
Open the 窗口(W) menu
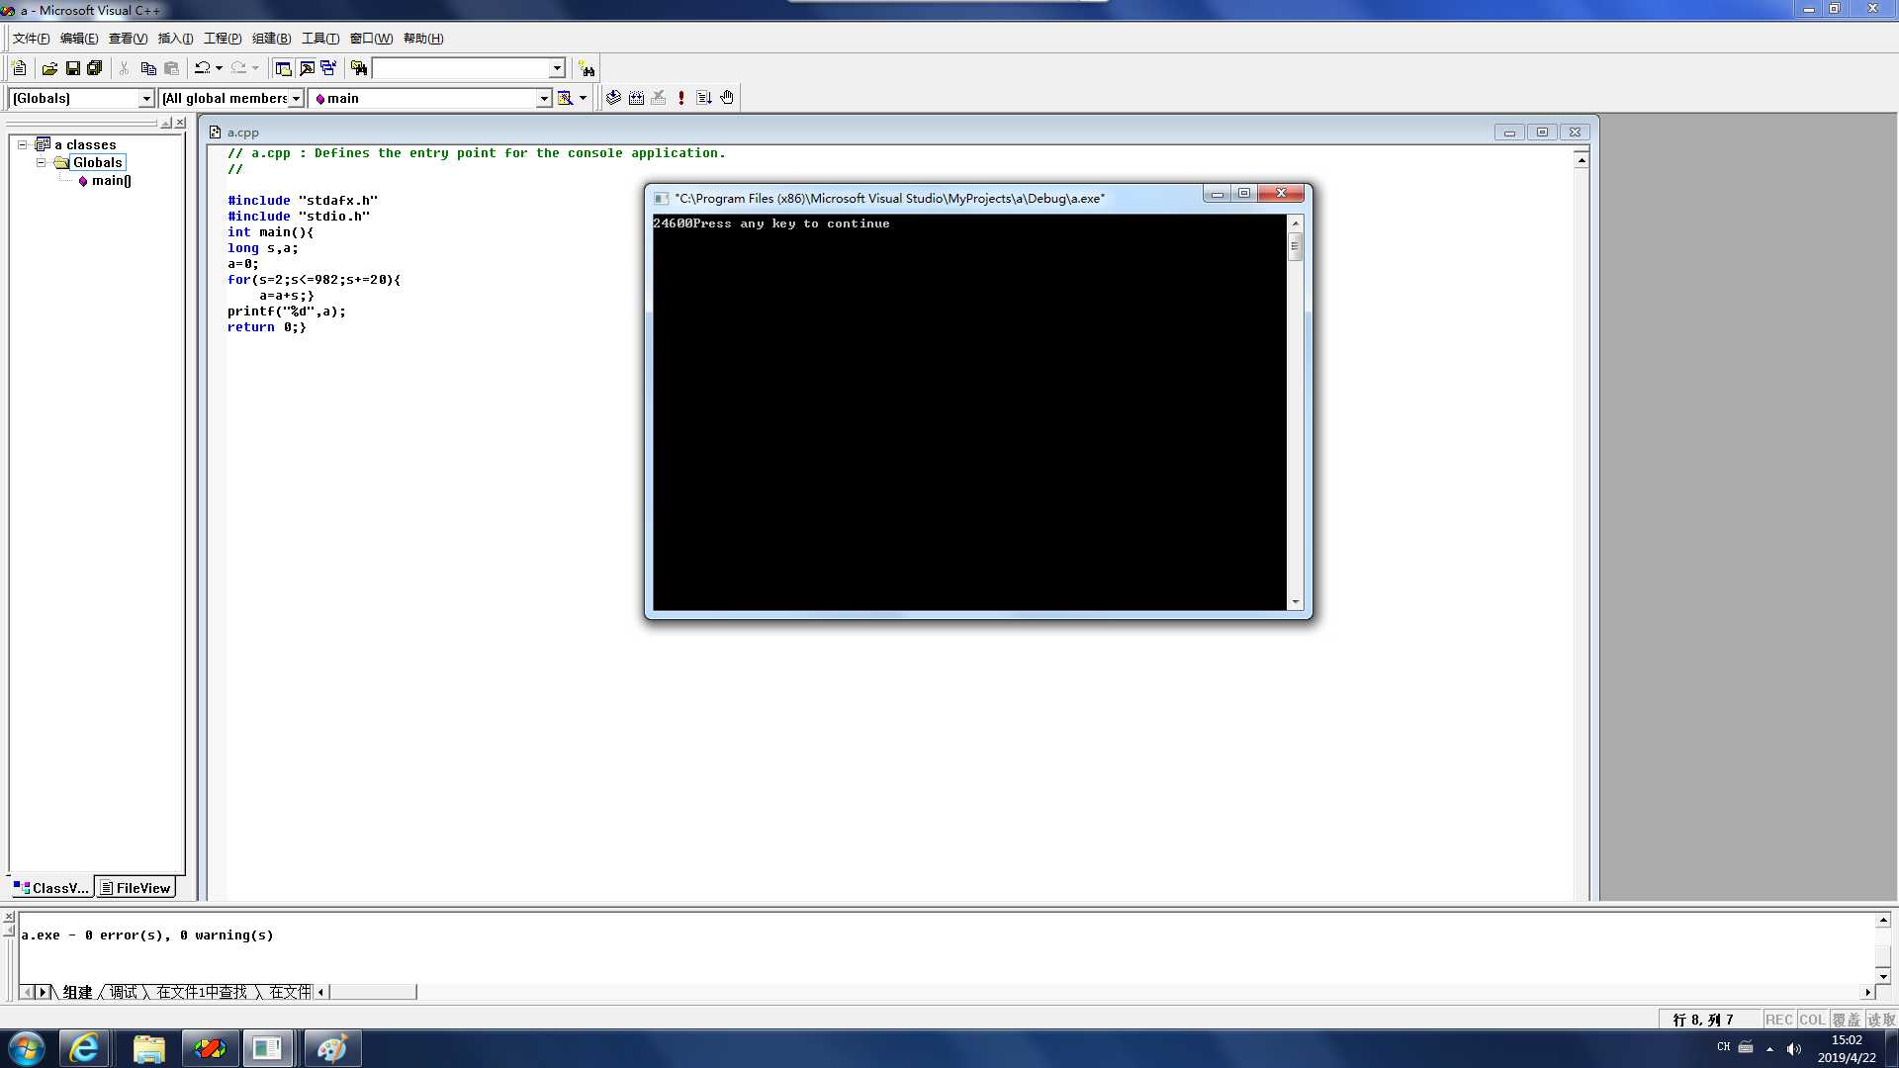[x=371, y=39]
